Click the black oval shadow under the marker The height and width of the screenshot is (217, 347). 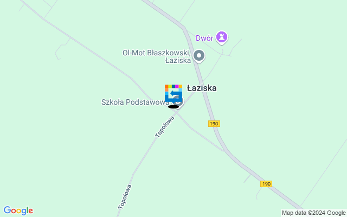pos(173,107)
